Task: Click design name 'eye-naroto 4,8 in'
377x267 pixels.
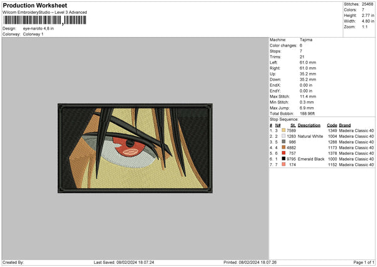Action: click(x=38, y=28)
